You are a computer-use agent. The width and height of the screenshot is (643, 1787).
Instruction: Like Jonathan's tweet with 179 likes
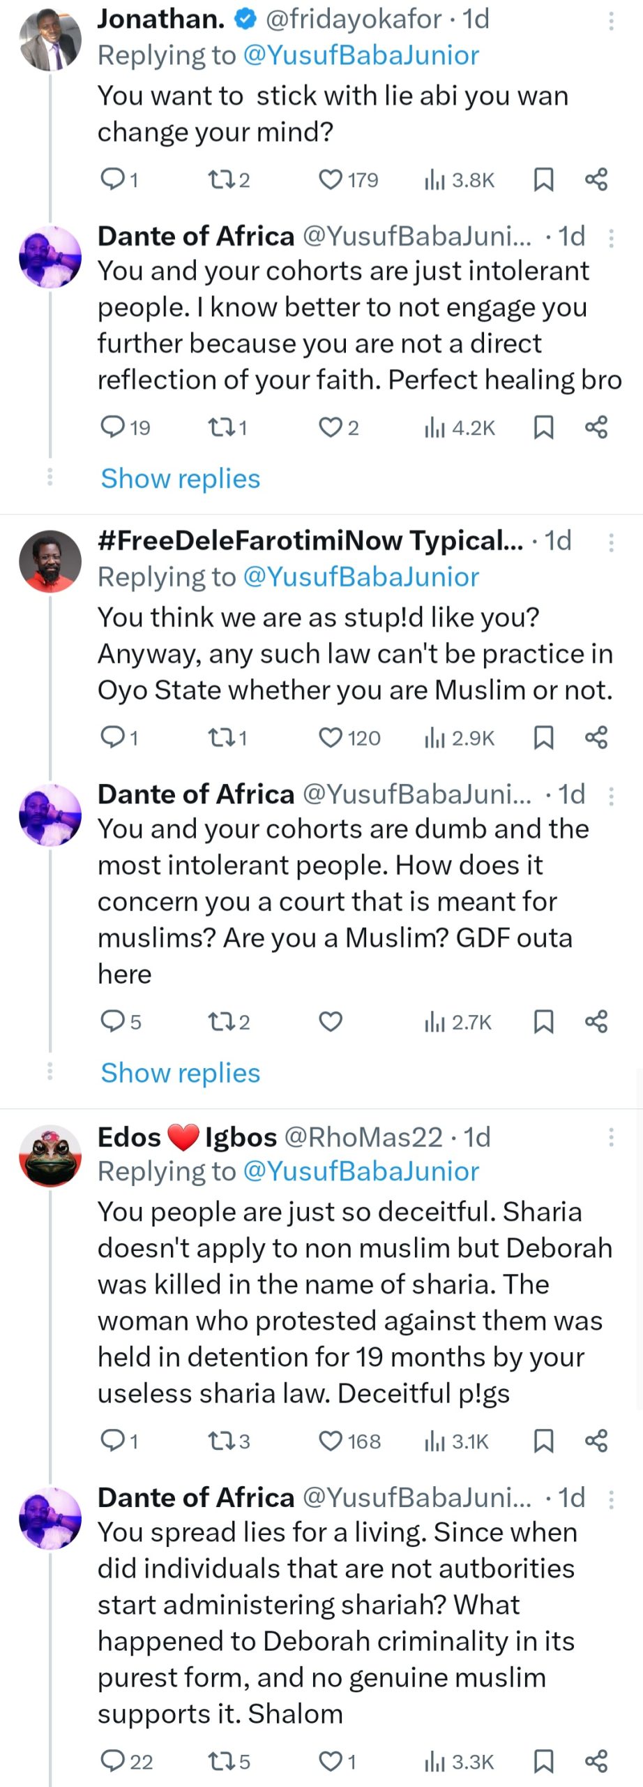pyautogui.click(x=330, y=179)
